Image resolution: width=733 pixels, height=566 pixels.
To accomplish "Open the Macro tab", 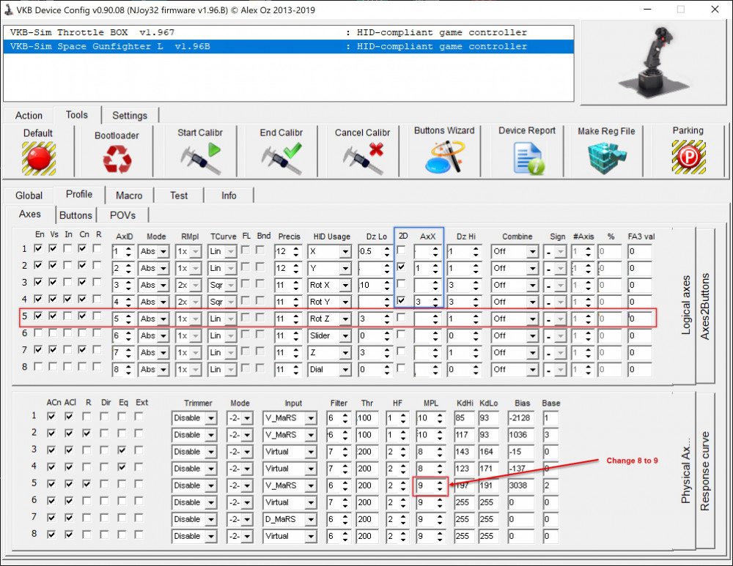I will pyautogui.click(x=129, y=196).
